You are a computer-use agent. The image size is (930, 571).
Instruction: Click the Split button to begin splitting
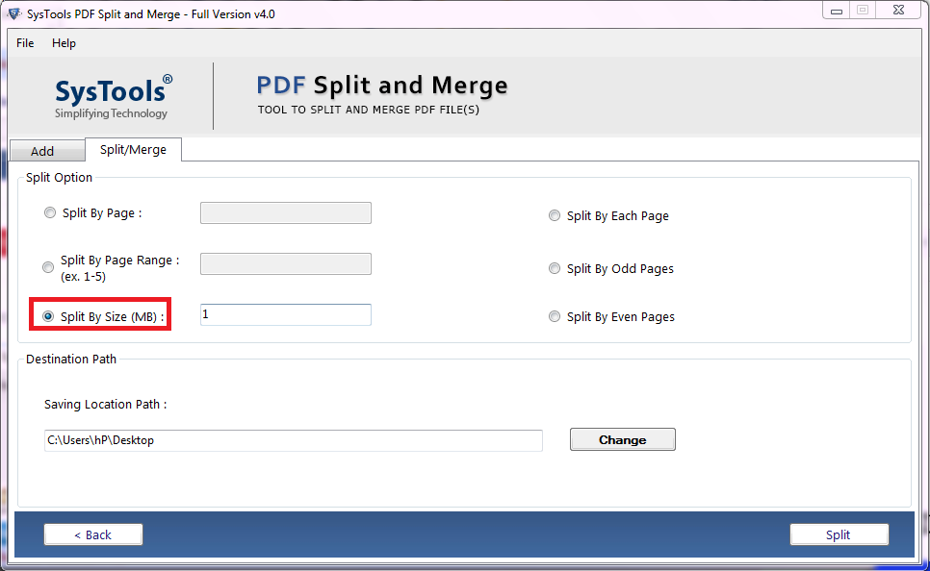(839, 534)
